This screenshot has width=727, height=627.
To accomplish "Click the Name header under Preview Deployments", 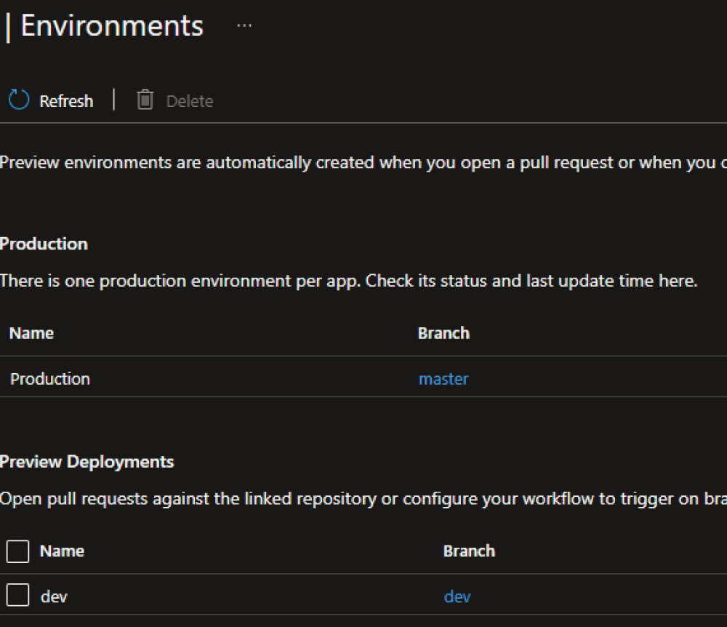I will [x=62, y=551].
